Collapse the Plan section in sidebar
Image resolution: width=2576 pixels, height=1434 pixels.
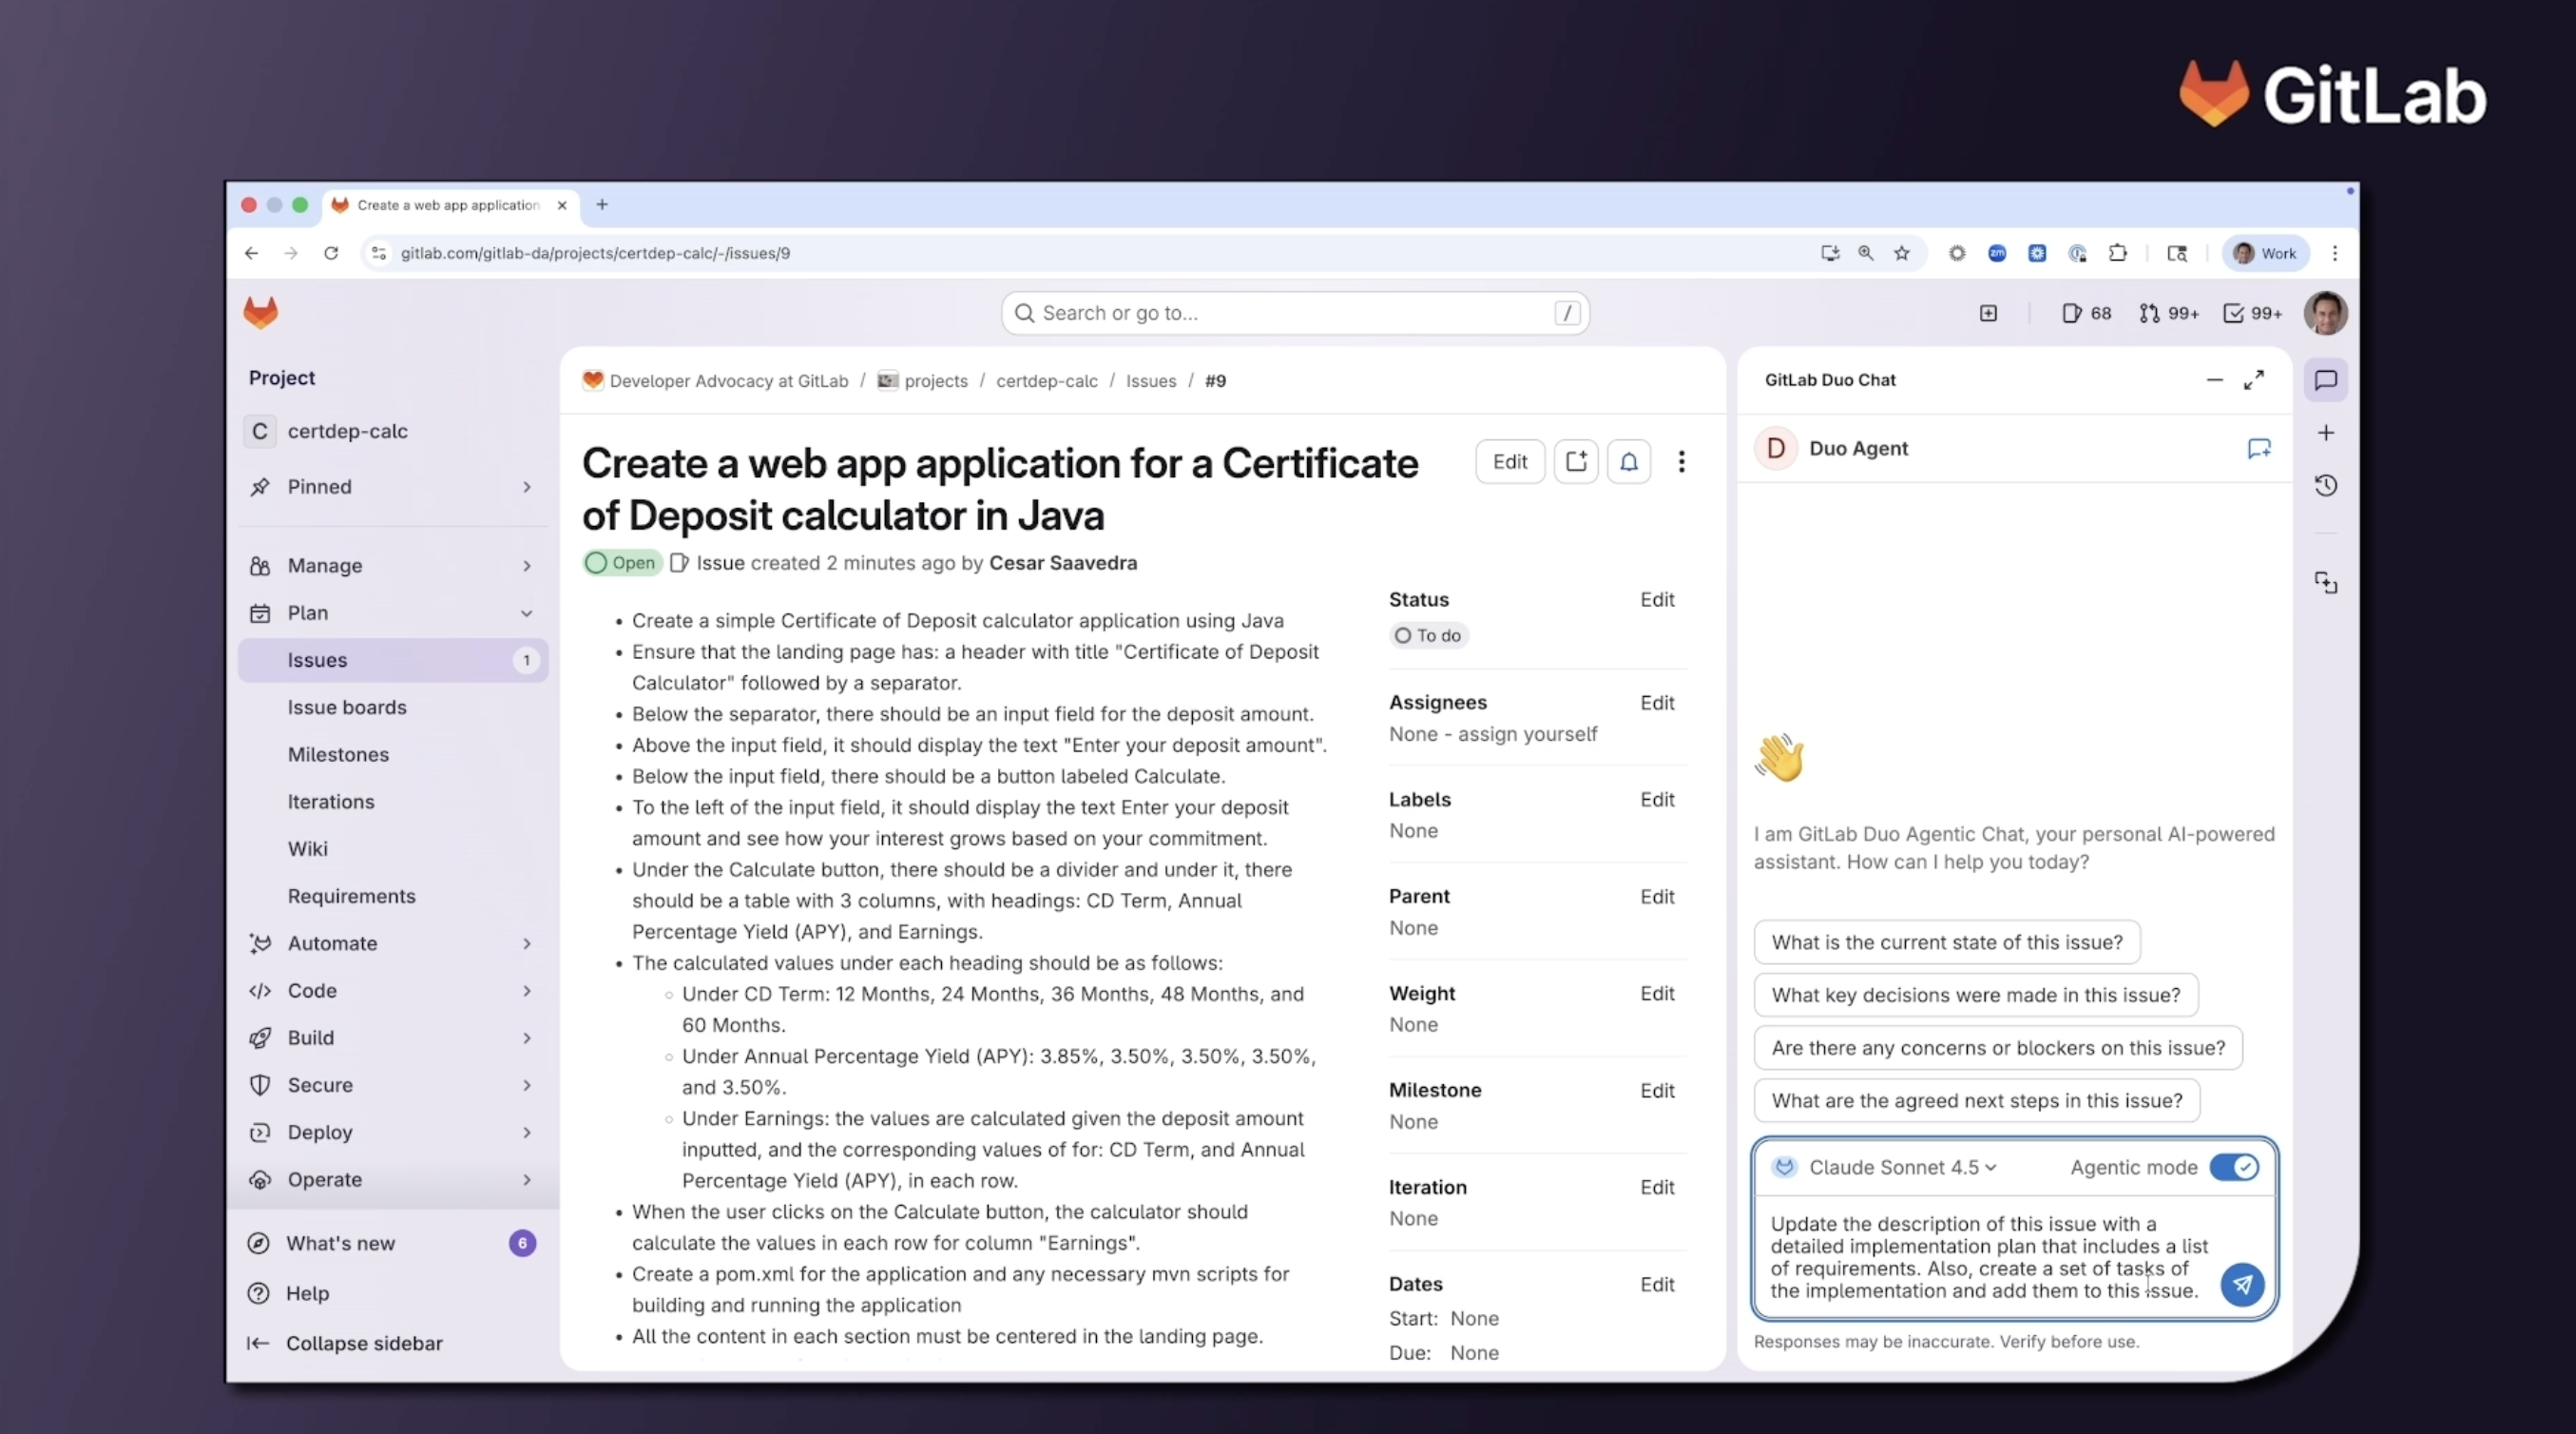[527, 613]
